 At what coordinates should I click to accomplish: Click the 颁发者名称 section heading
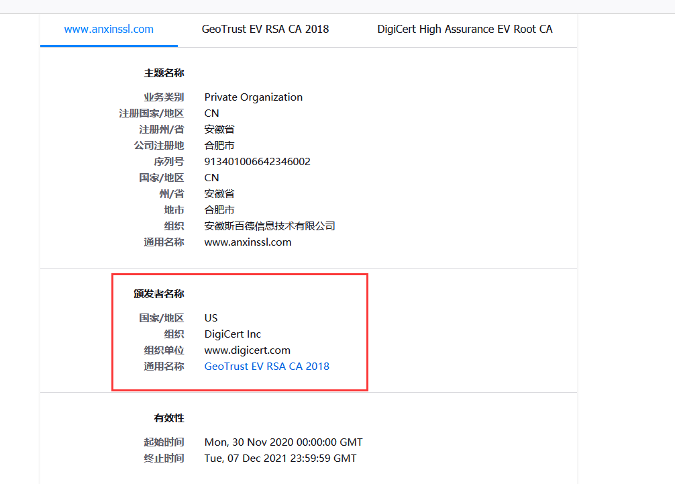pyautogui.click(x=159, y=294)
